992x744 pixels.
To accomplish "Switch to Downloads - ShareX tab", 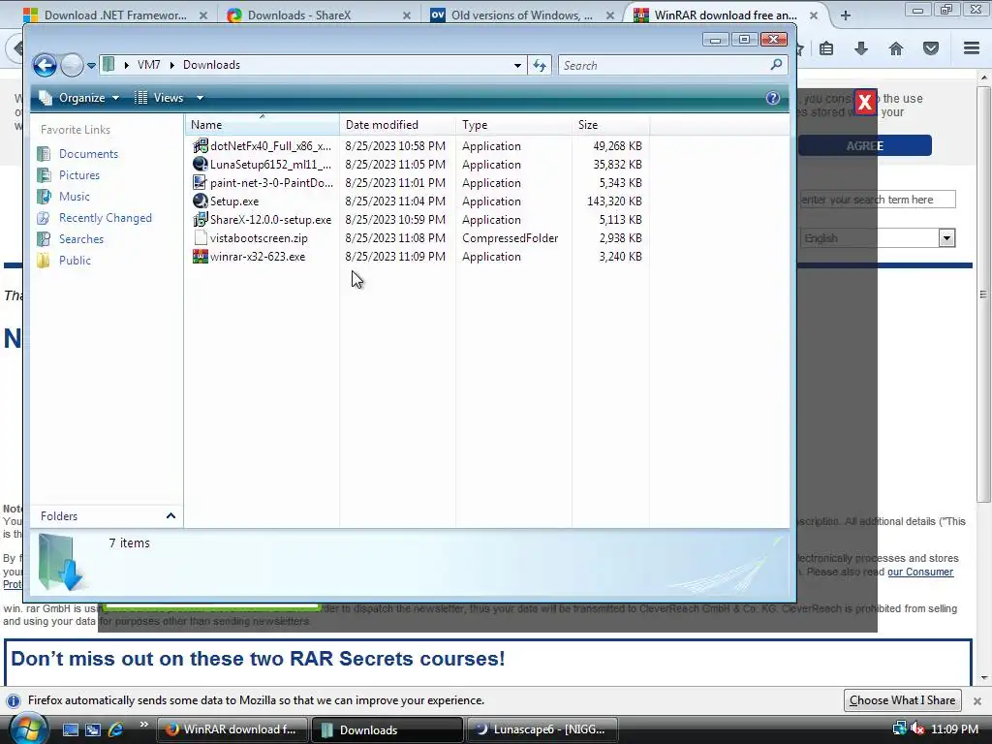I will click(318, 15).
